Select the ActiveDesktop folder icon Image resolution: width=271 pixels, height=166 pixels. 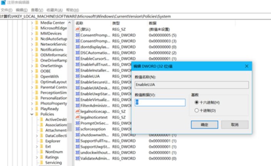[x=42, y=119]
